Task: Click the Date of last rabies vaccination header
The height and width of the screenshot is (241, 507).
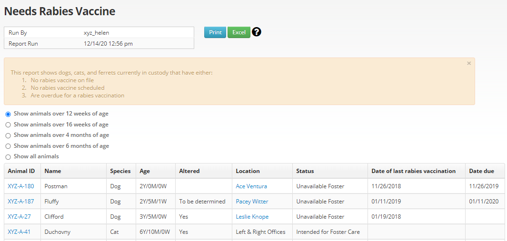Action: 413,171
